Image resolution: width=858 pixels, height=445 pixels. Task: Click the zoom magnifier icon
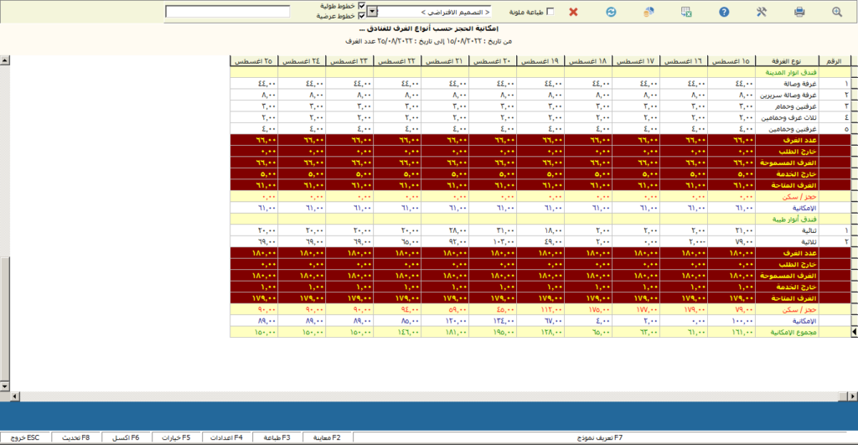pos(836,12)
